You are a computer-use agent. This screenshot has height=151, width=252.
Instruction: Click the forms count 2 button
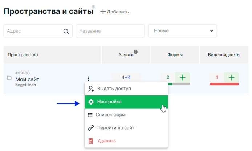168,78
